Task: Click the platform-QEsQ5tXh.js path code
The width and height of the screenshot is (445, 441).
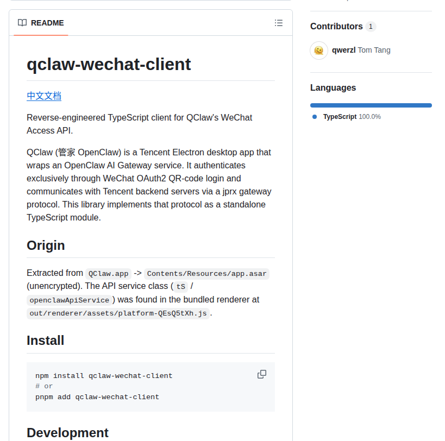Action: pyautogui.click(x=118, y=313)
